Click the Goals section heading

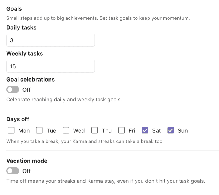(14, 8)
